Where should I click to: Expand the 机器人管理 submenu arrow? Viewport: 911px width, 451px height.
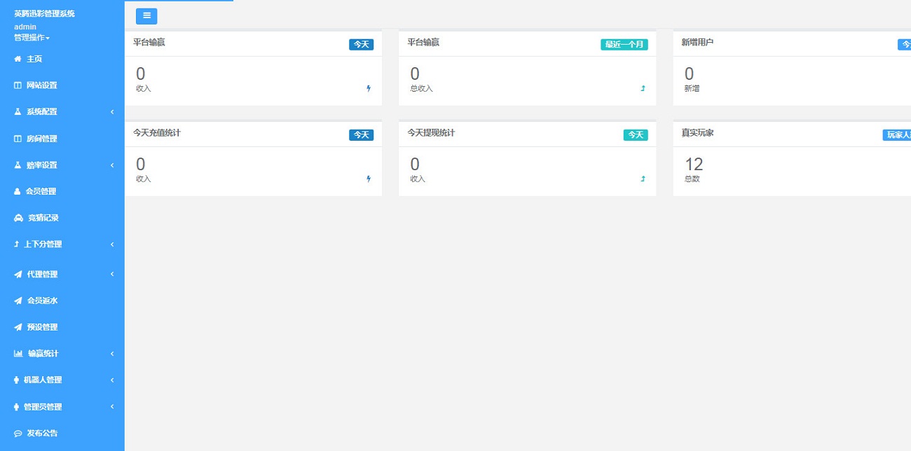pos(112,380)
